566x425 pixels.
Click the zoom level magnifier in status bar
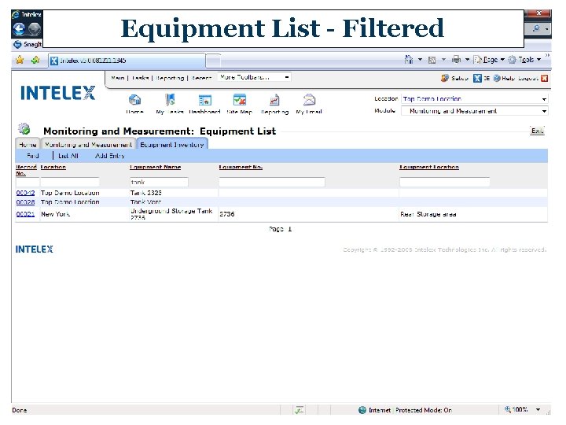[508, 409]
